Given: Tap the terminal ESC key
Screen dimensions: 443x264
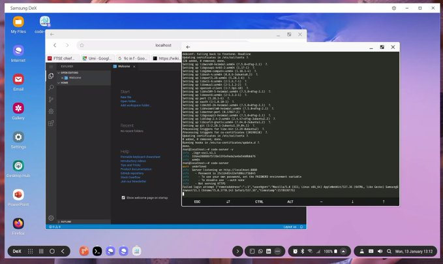Looking at the screenshot, I should point(197,202).
